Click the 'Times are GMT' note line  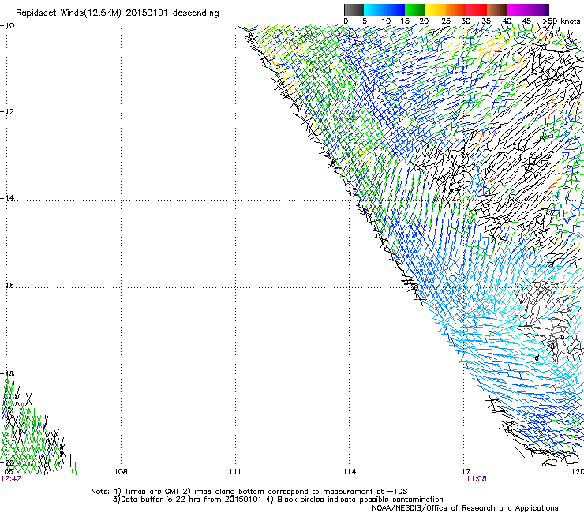[249, 492]
